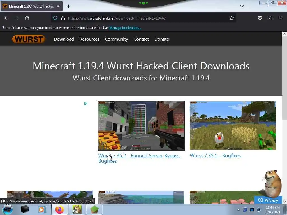The width and height of the screenshot is (287, 215).
Task: Open the Windows Start orb
Action: coord(8,209)
